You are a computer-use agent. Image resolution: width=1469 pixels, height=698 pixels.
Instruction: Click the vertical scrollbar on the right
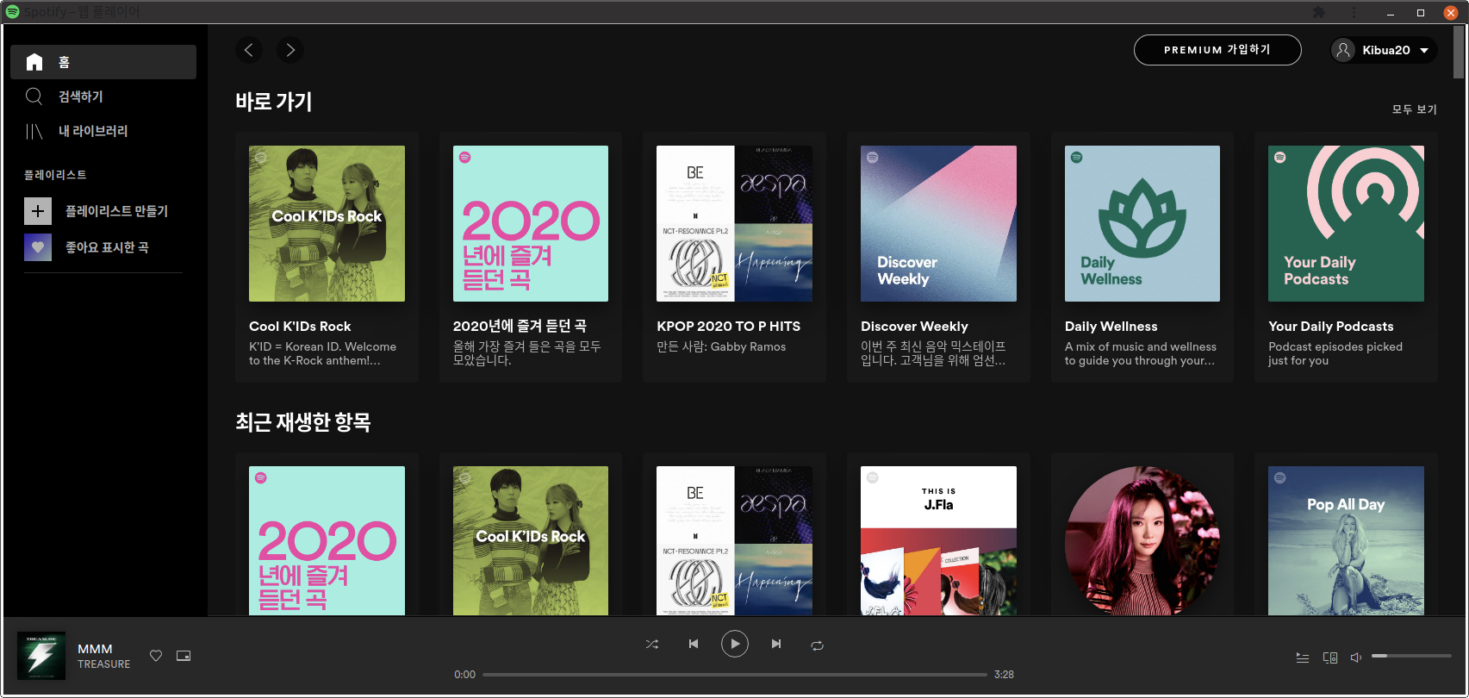[x=1459, y=52]
